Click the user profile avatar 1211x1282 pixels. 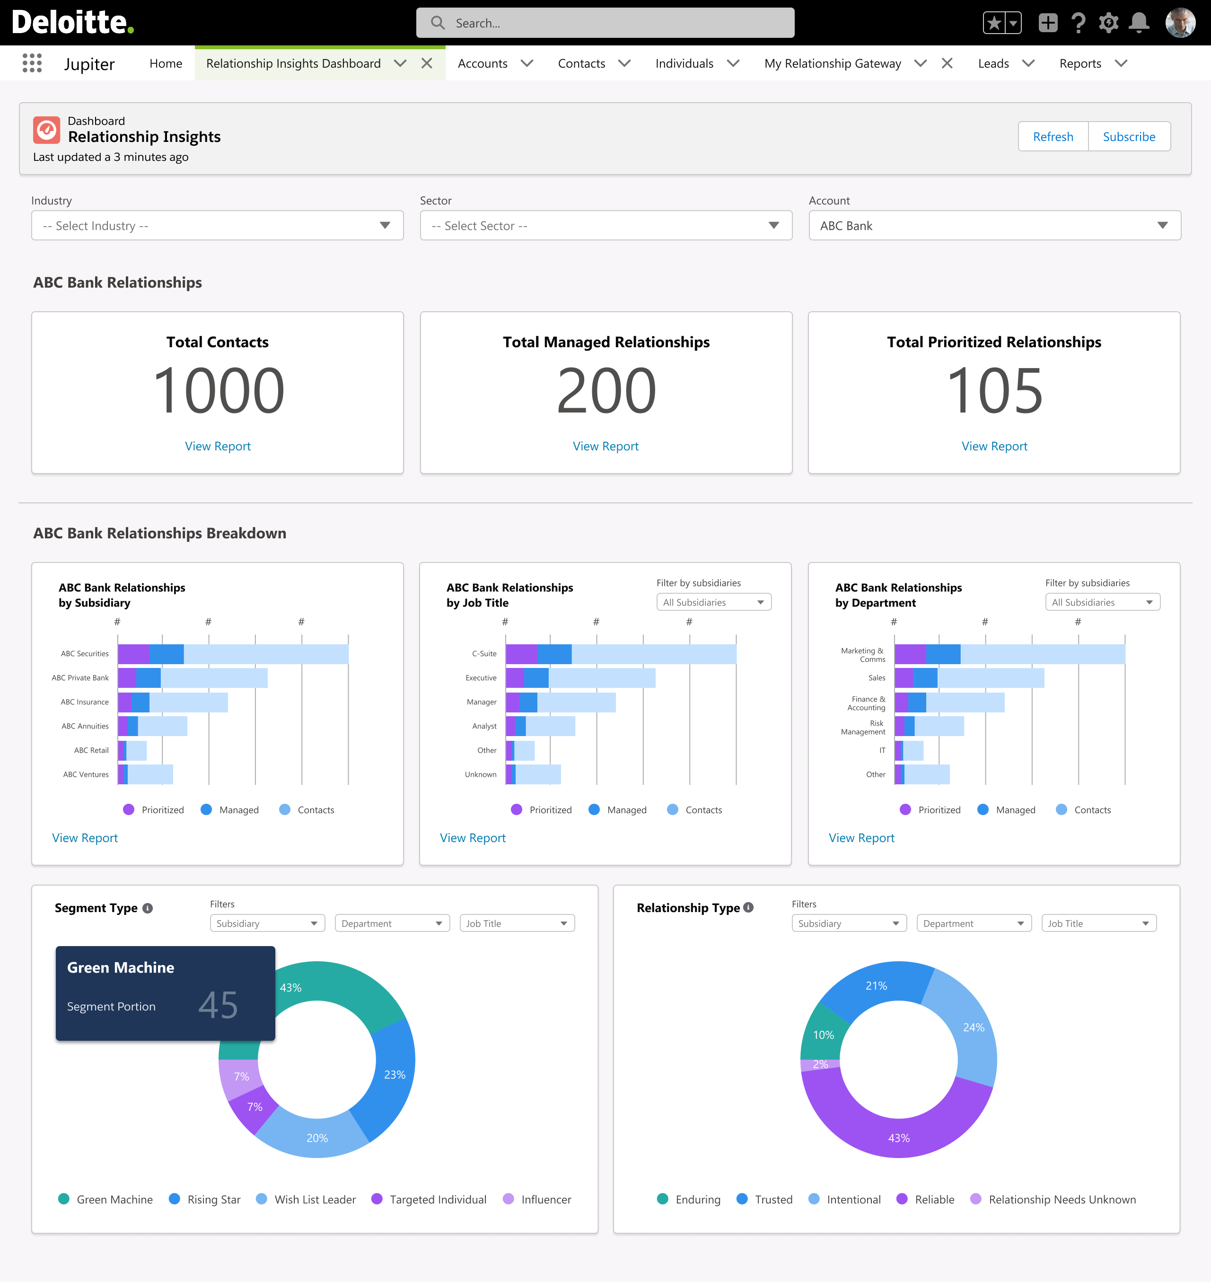(x=1180, y=23)
